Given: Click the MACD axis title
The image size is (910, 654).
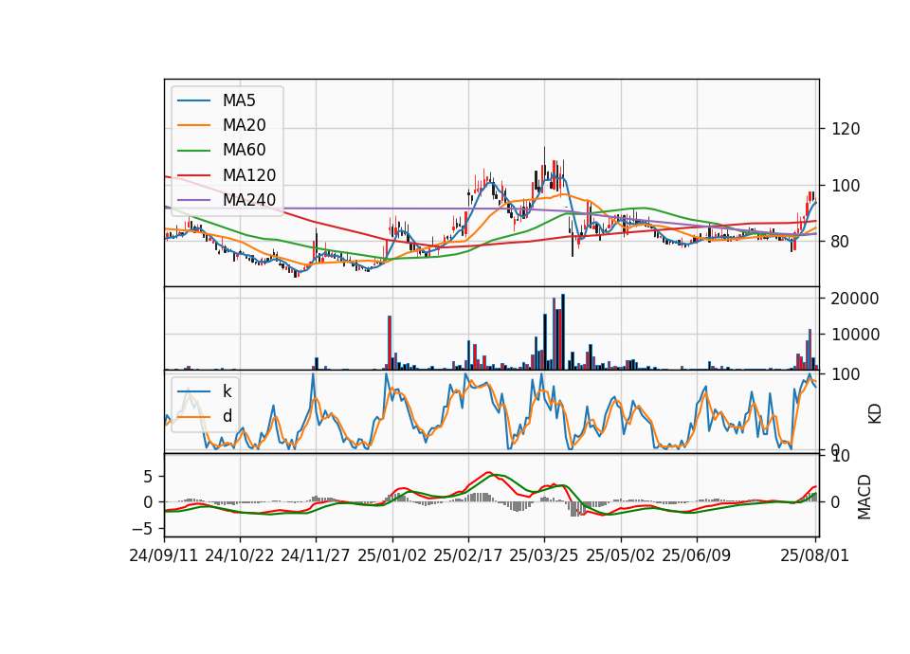Looking at the screenshot, I should point(864,498).
